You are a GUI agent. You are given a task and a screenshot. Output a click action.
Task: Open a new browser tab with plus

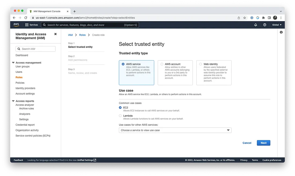coord(75,12)
